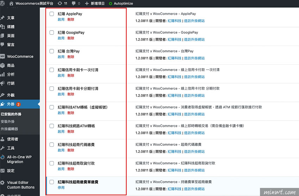This screenshot has width=299, height=196.
Task: Click plugin name 紅陽科技ATM轉帳（虛擬帳號）
Action: [x=83, y=107]
